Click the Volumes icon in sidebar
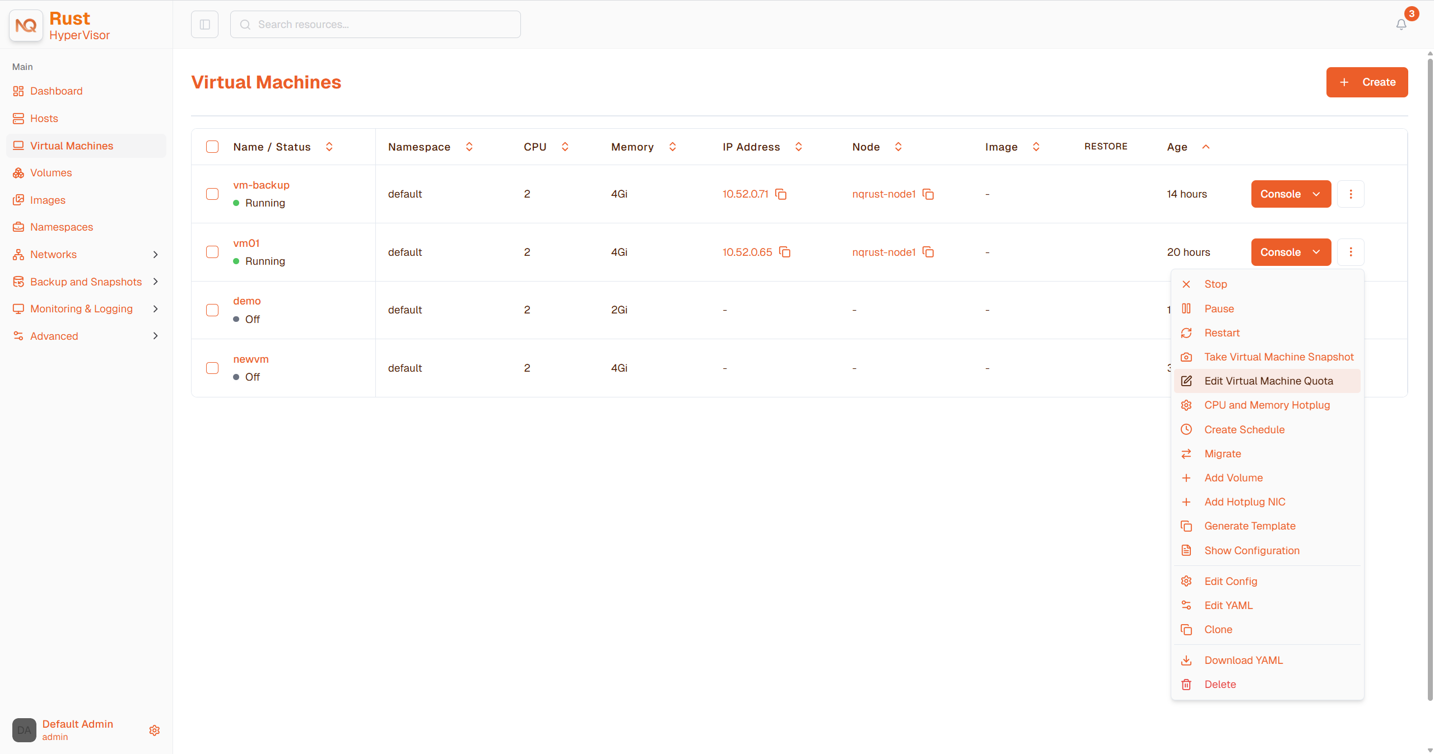Screen dimensions: 1434x754 (18, 173)
